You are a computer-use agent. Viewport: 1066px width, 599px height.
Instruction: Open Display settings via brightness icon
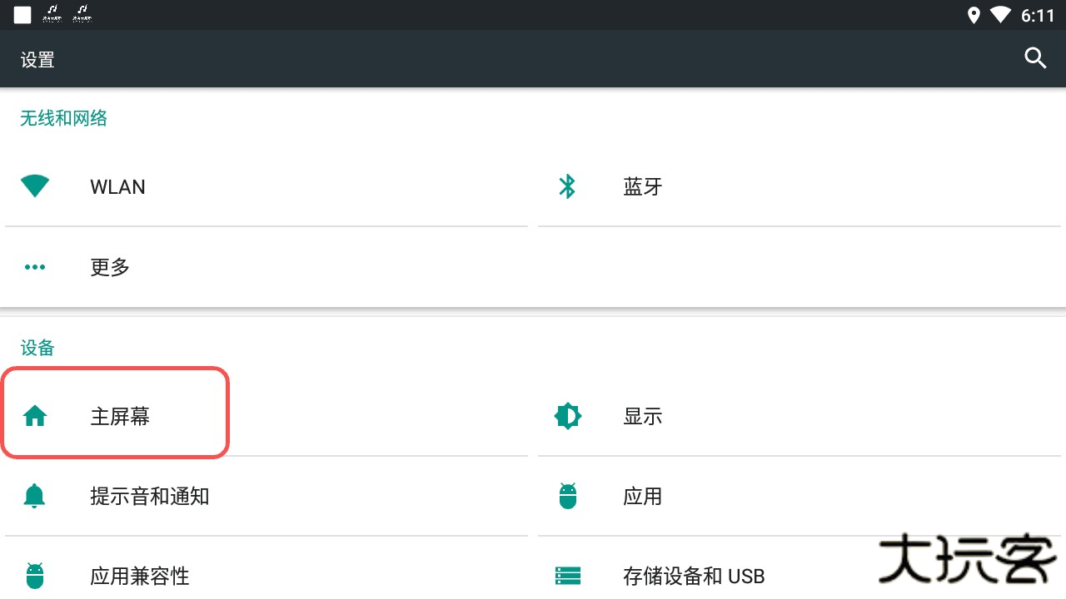coord(567,416)
